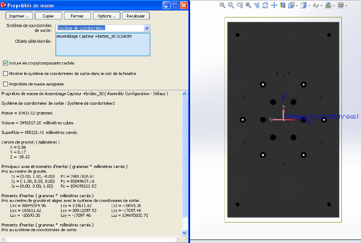Image resolution: width=361 pixels, height=243 pixels.
Task: Click the Pz = 104695611.83 value
Action: (x=78, y=186)
